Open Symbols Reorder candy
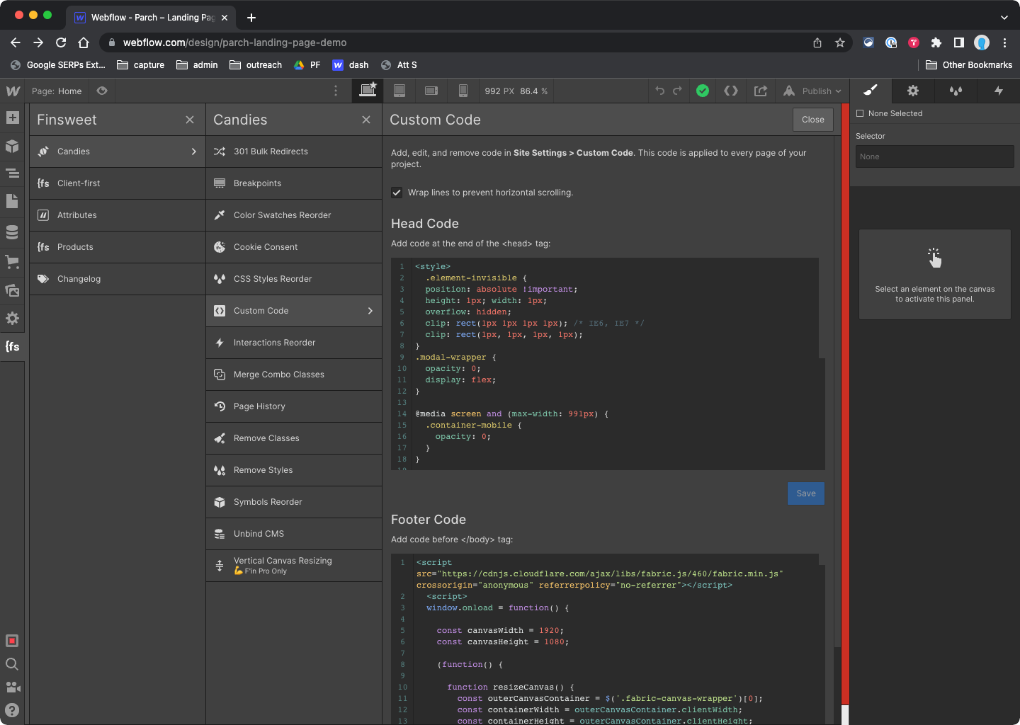This screenshot has height=725, width=1020. 294,502
